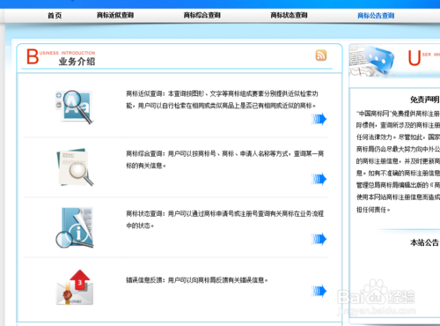
Task: Click blue arrow for 商标近似查询 row
Action: (x=319, y=119)
